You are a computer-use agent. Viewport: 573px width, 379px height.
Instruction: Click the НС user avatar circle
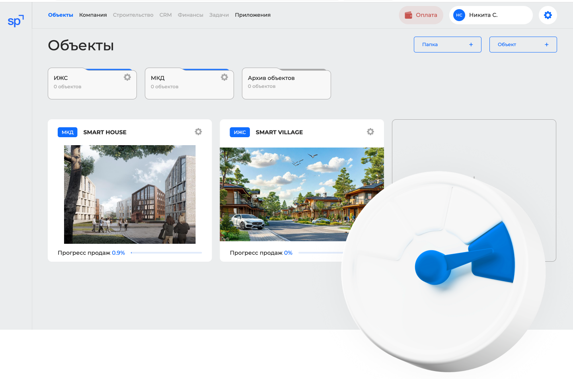(x=459, y=15)
